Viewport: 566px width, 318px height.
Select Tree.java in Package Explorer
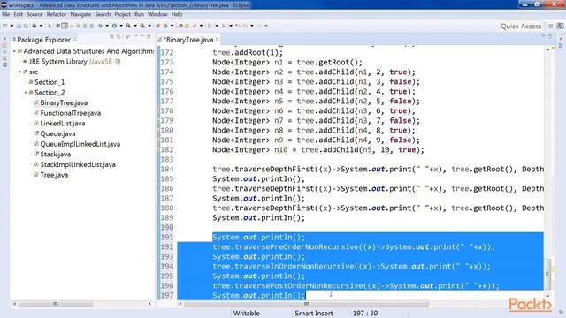point(54,175)
